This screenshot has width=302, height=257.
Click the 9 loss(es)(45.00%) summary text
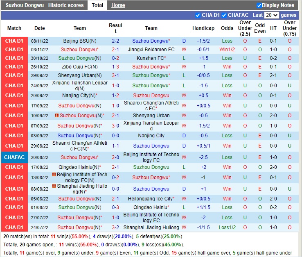pyautogui.click(x=163, y=245)
